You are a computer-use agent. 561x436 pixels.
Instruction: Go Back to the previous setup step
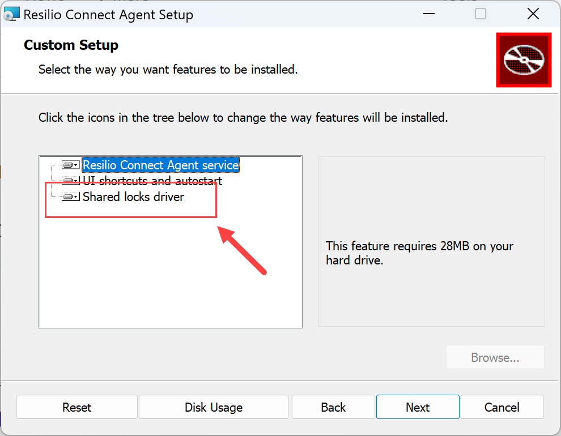333,407
